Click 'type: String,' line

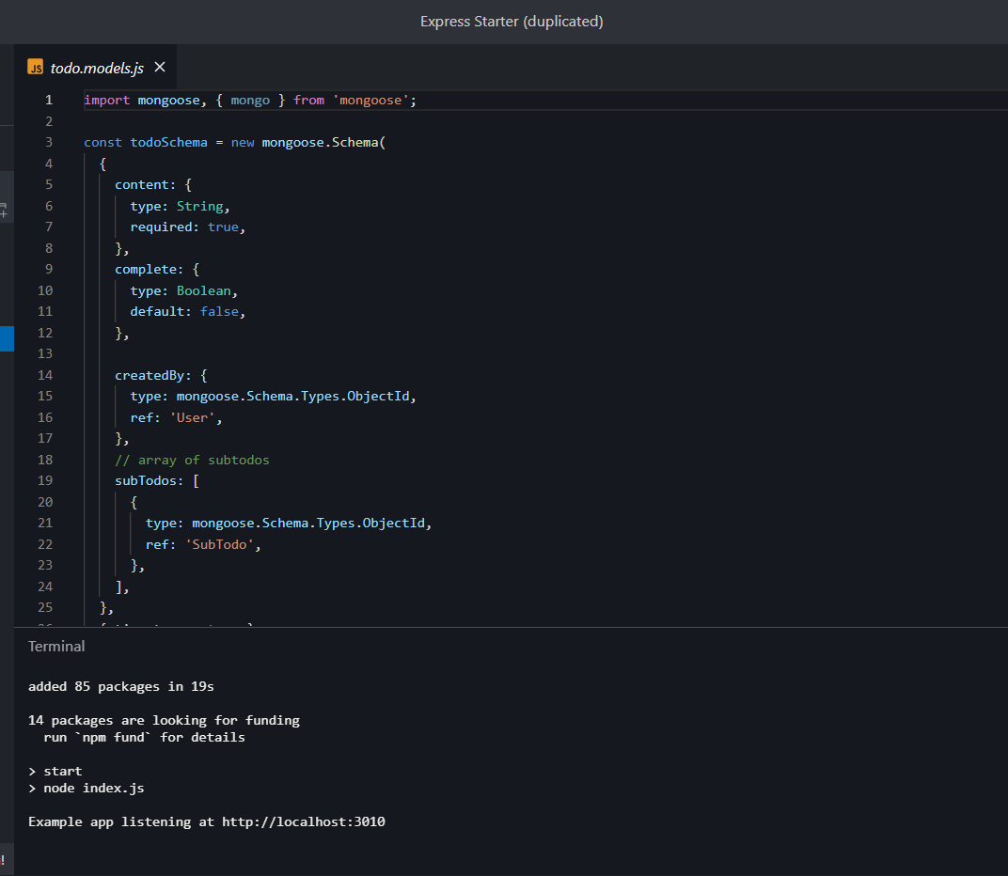coord(180,206)
